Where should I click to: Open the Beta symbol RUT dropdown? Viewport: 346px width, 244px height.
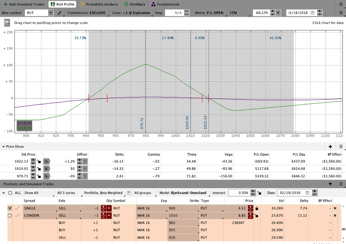[x=51, y=13]
